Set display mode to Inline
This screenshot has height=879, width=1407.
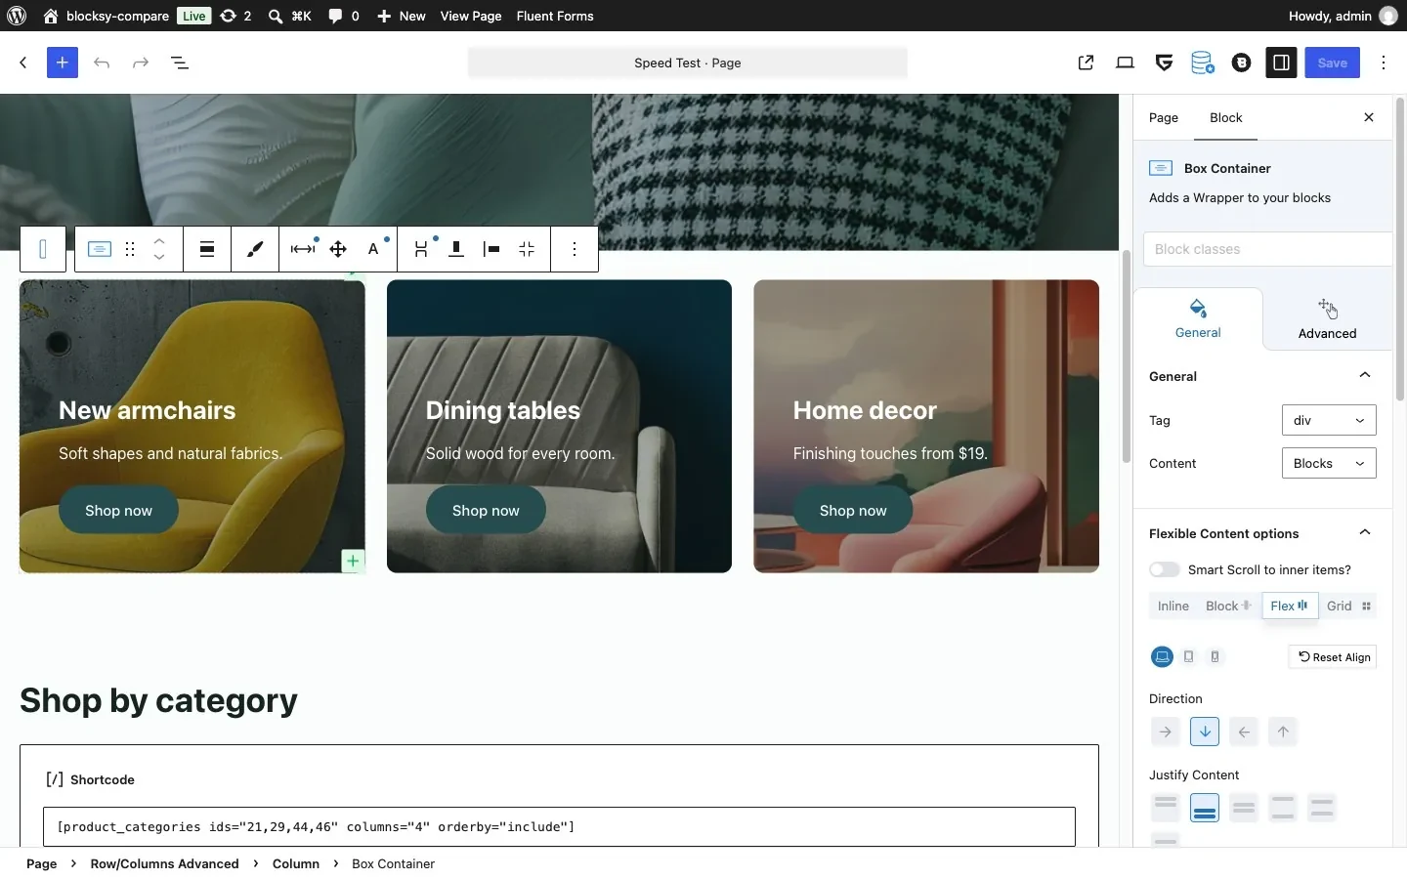click(1174, 607)
